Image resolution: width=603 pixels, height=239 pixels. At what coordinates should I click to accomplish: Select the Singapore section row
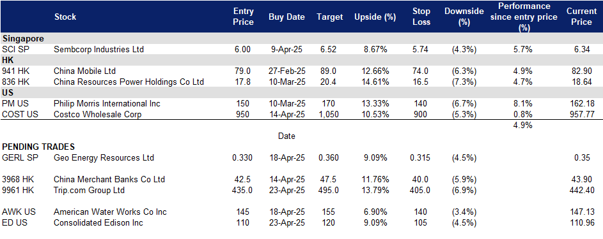coord(302,39)
